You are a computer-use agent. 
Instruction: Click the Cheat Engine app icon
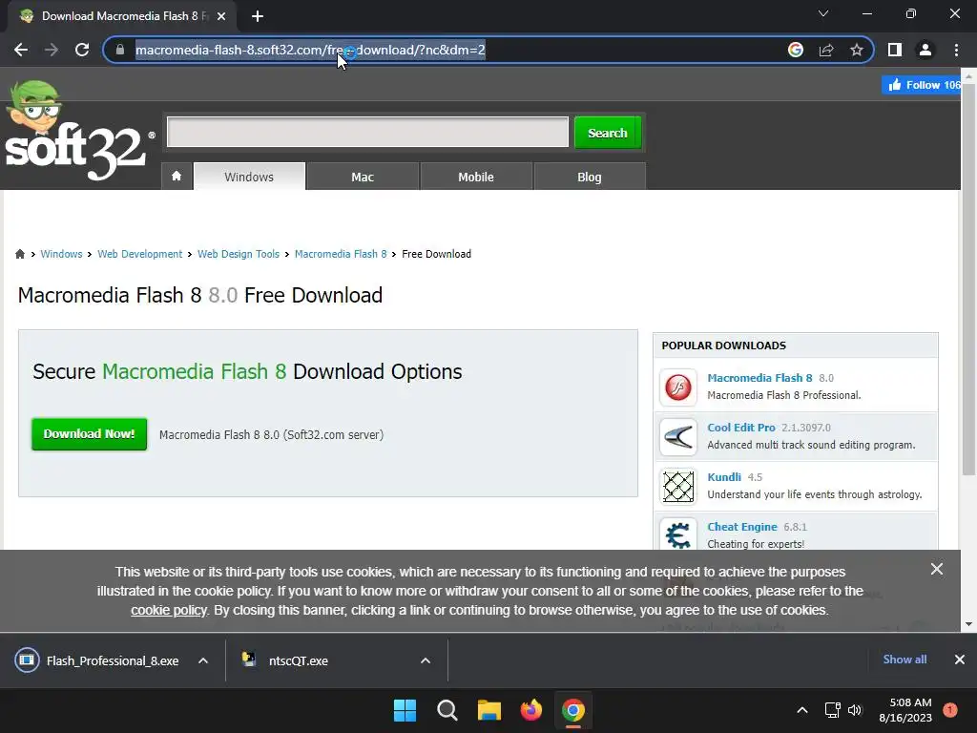click(678, 534)
